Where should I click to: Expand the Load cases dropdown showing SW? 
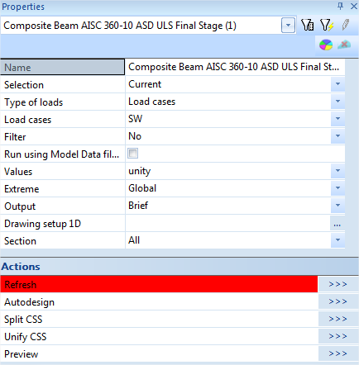[337, 119]
